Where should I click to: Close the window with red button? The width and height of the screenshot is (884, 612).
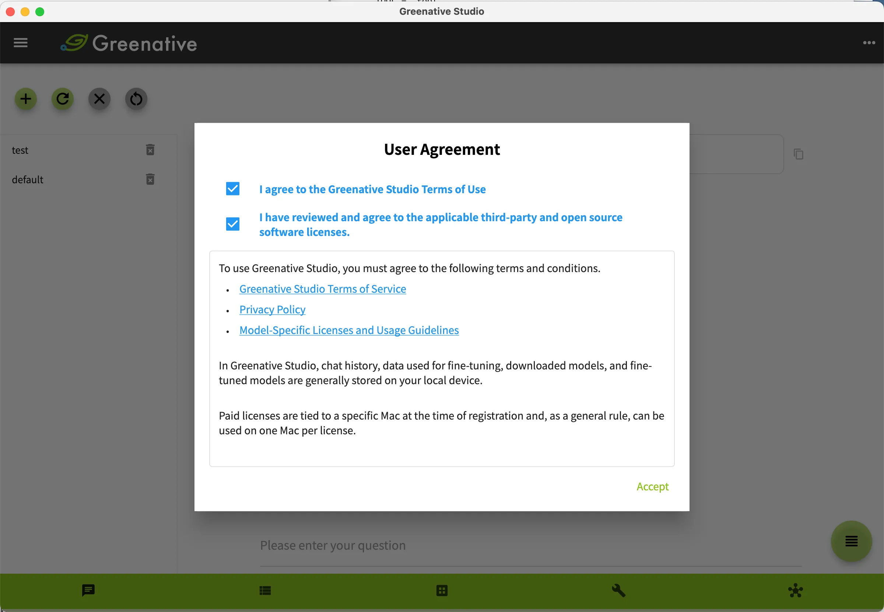point(10,12)
